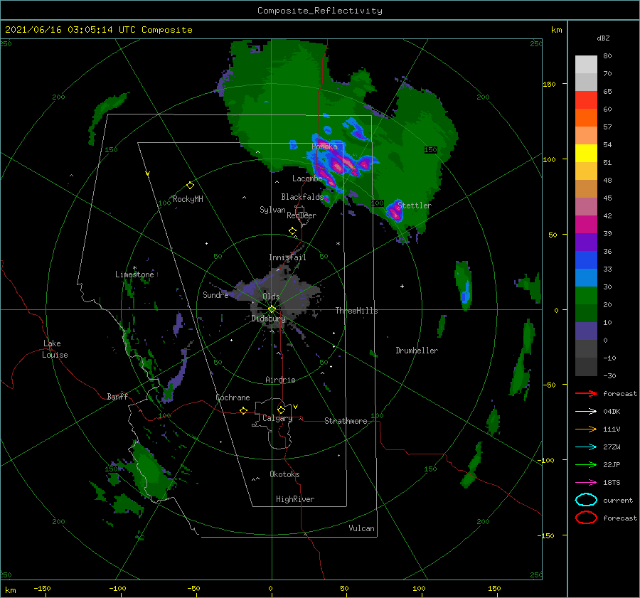Click the Vulcan town label
The image size is (640, 598).
(361, 528)
